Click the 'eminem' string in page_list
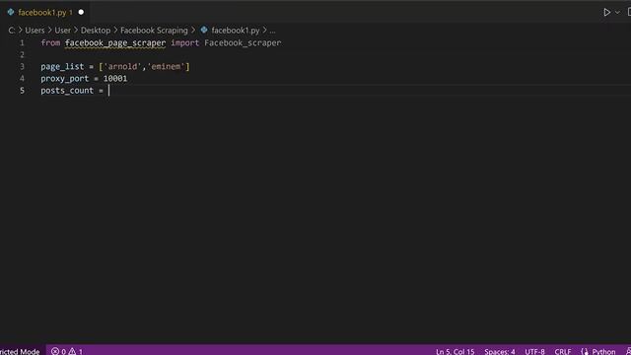 (166, 66)
